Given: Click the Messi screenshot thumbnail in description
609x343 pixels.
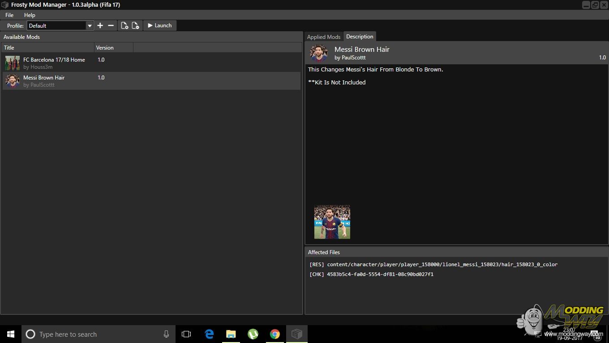Looking at the screenshot, I should [332, 222].
